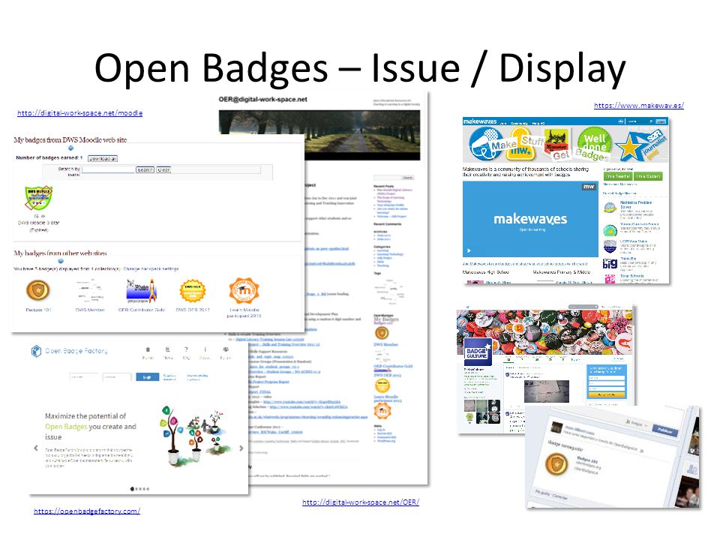Click the I'm a Teacher green button
The height and width of the screenshot is (540, 720).
pos(617,175)
